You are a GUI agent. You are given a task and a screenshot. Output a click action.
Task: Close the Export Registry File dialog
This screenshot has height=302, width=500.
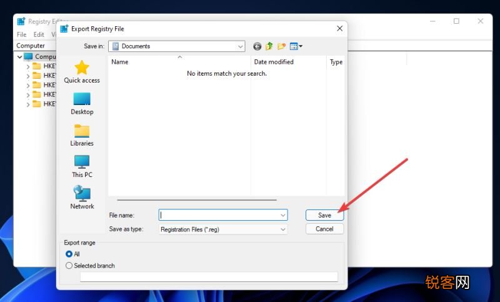[x=339, y=29]
